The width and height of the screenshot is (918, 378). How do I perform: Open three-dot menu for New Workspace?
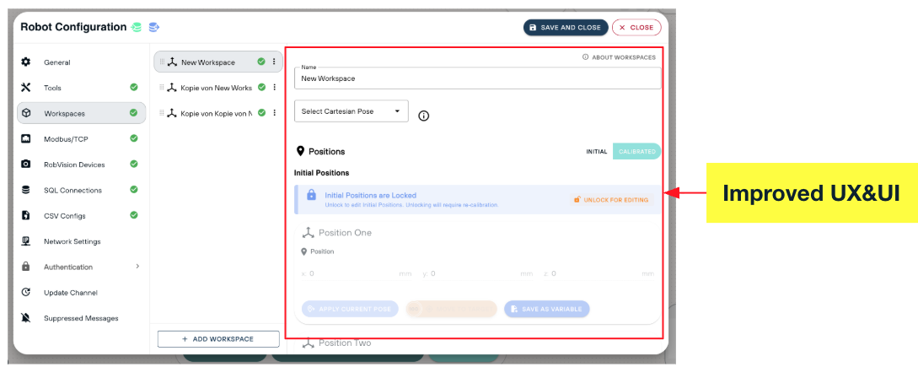tap(273, 62)
